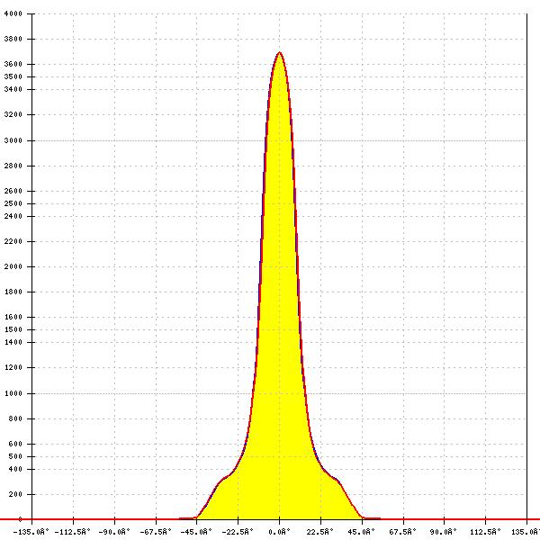The height and width of the screenshot is (540, 540).
Task: Click the 500 y-axis label
Action: coord(15,456)
